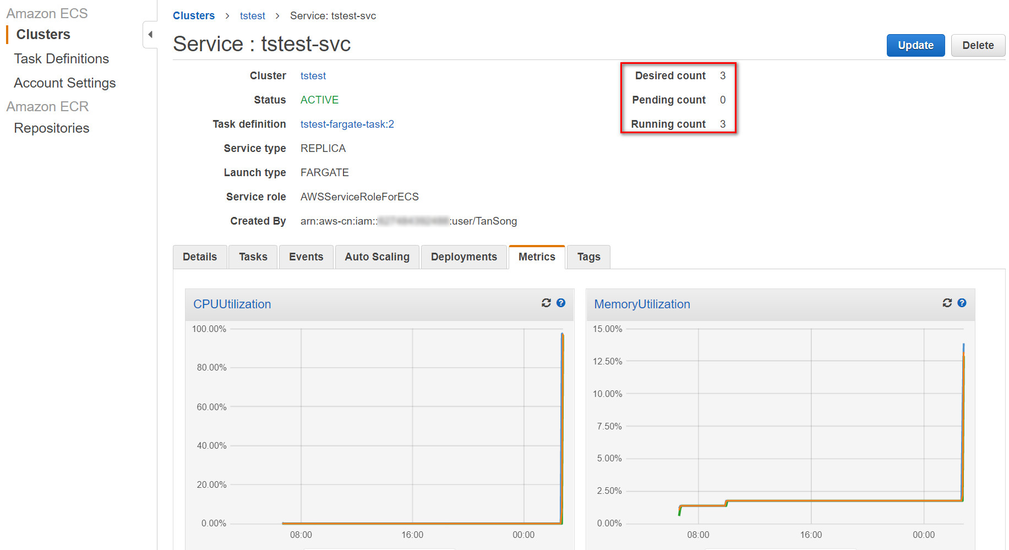
Task: Click the AWSServiceRoleForECS service role value
Action: pos(359,197)
